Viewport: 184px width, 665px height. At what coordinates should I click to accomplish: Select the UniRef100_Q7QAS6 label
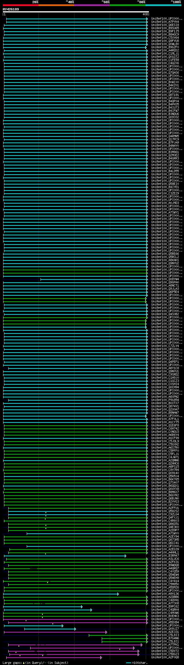(165, 73)
